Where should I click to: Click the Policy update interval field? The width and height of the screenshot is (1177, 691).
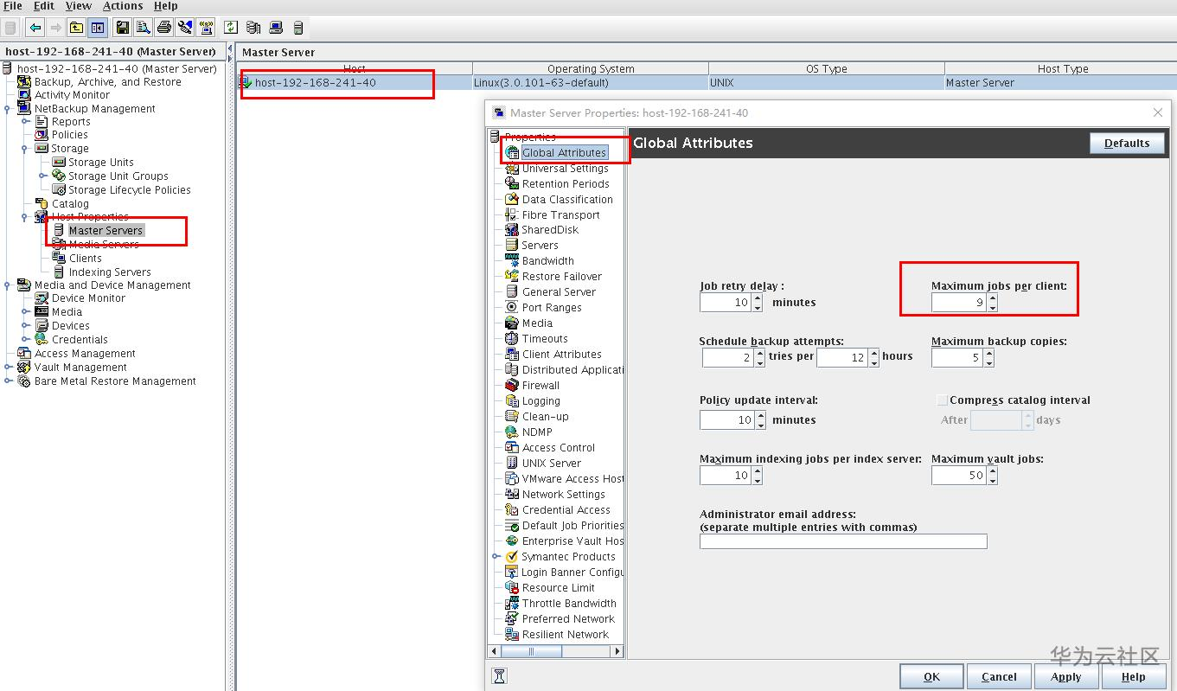pyautogui.click(x=726, y=420)
